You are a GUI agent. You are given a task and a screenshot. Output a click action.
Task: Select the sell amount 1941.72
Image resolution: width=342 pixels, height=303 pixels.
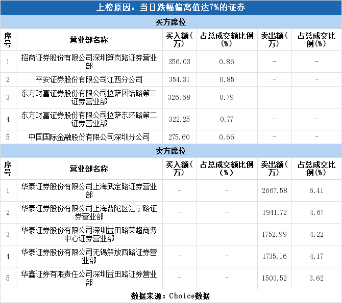(275, 212)
